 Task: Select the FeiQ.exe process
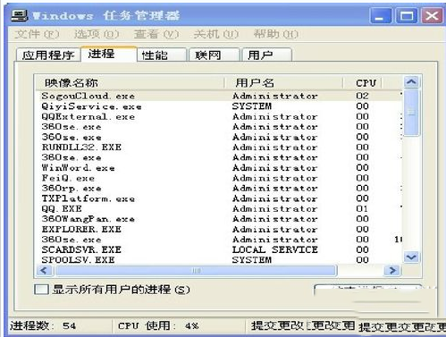pyautogui.click(x=219, y=178)
